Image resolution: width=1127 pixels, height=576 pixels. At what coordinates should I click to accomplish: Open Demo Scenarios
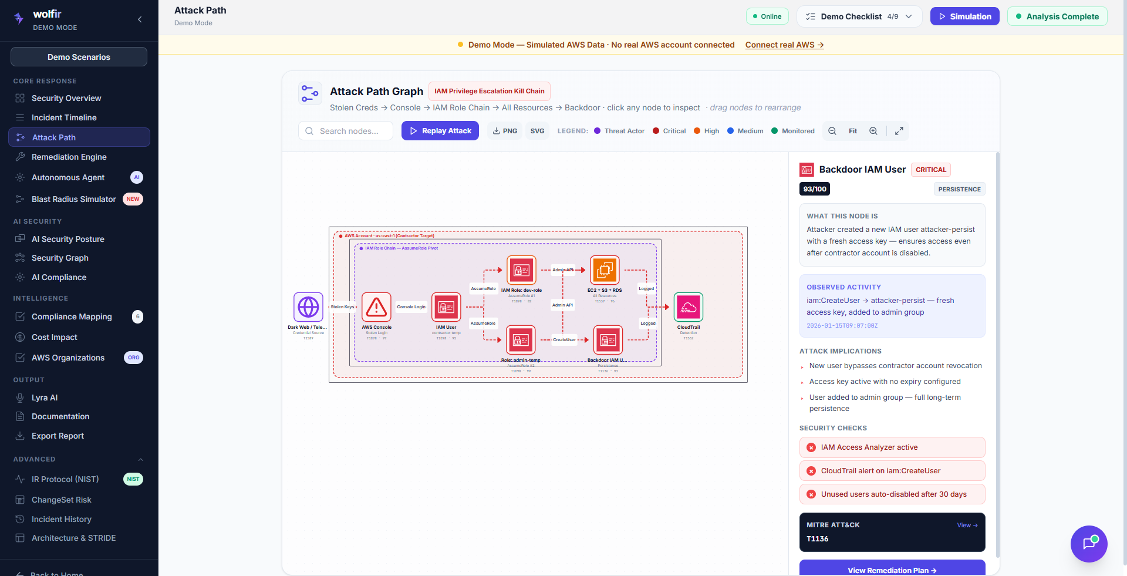(x=79, y=57)
